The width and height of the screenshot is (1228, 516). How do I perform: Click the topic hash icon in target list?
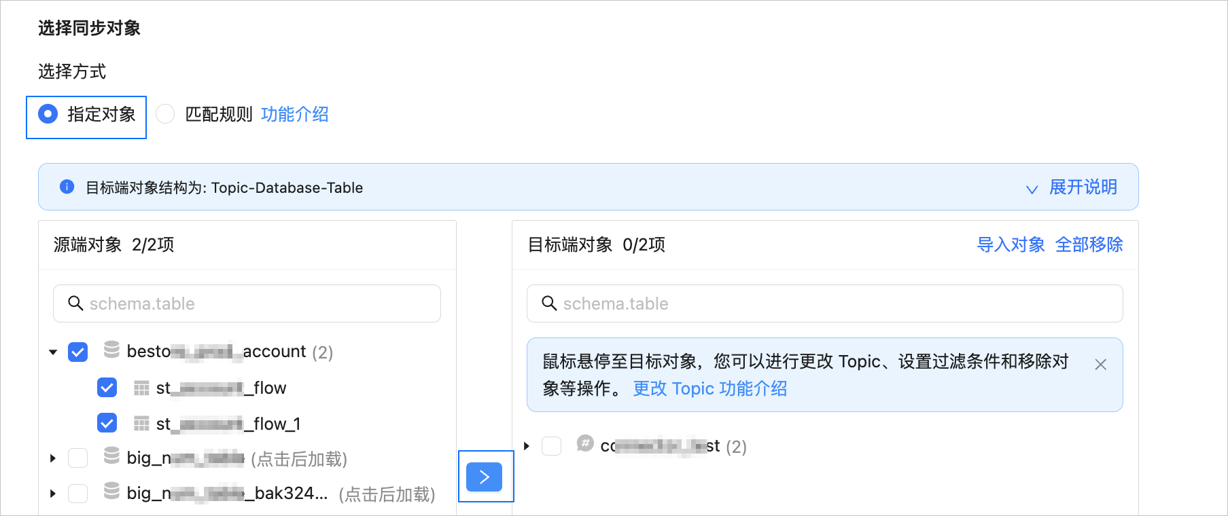[x=585, y=444]
